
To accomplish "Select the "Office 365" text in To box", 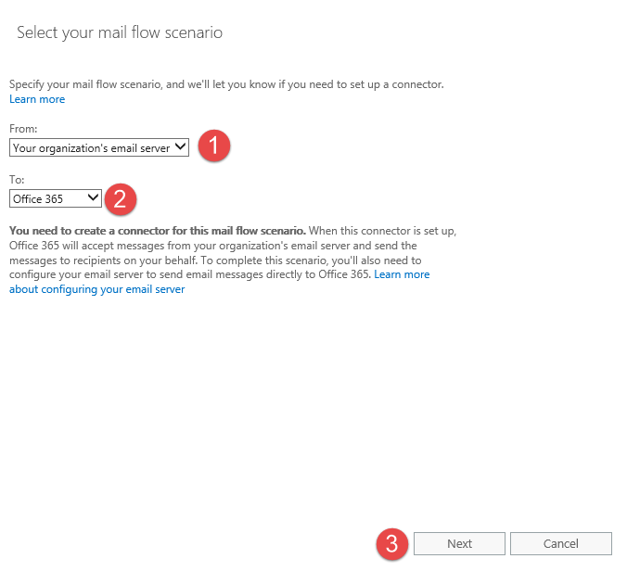I will (x=39, y=199).
